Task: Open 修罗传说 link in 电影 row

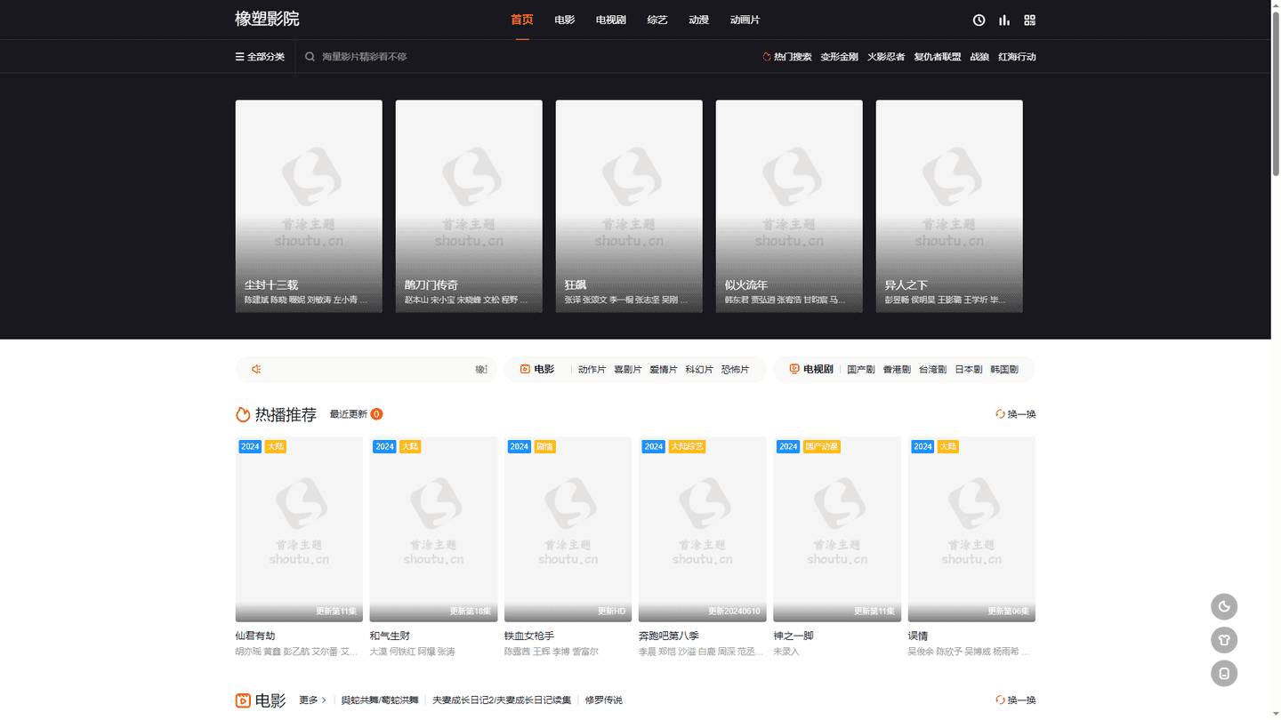Action: click(604, 700)
